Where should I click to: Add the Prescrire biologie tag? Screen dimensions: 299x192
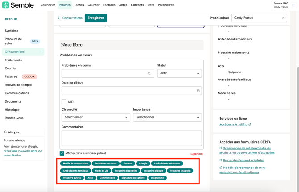click(154, 171)
